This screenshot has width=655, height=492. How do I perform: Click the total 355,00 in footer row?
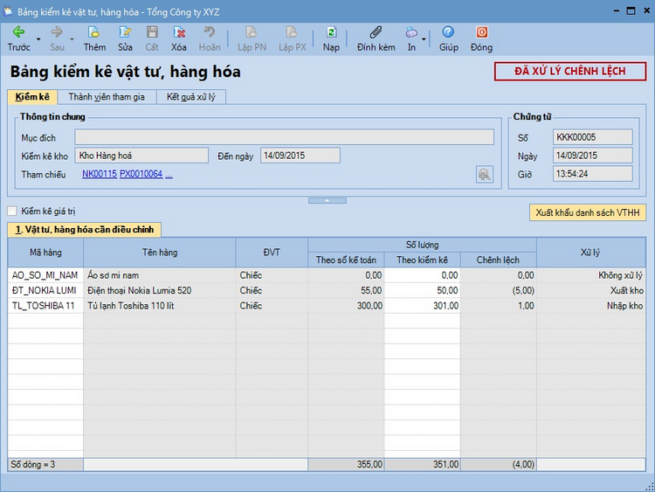tap(346, 464)
